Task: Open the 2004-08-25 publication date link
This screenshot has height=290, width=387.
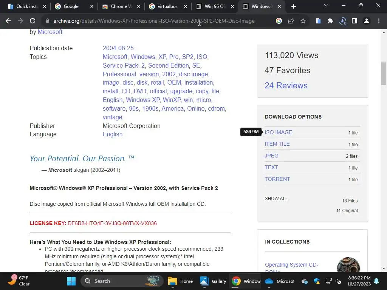Action: (118, 48)
